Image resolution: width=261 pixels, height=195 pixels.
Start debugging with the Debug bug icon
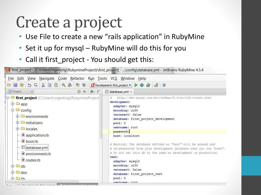click(x=142, y=85)
